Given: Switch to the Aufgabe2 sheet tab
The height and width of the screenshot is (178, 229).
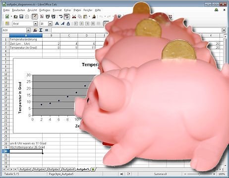Looking at the screenshot, I should coord(40,169).
